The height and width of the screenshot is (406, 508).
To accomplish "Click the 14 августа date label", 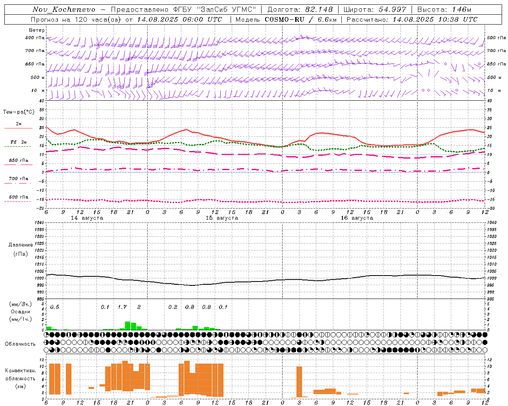I will pos(87,218).
